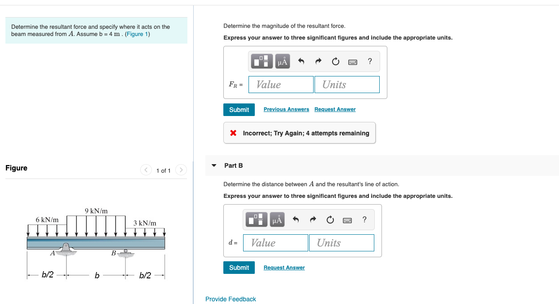Open the µÅ units picker in Part B toolbar
The image size is (559, 304).
coord(277,219)
